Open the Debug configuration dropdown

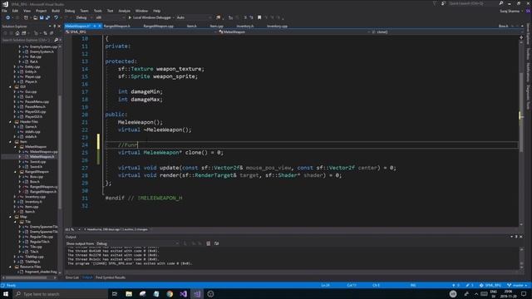tap(83, 17)
